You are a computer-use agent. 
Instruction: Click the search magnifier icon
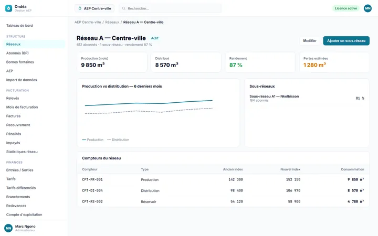(124, 8)
